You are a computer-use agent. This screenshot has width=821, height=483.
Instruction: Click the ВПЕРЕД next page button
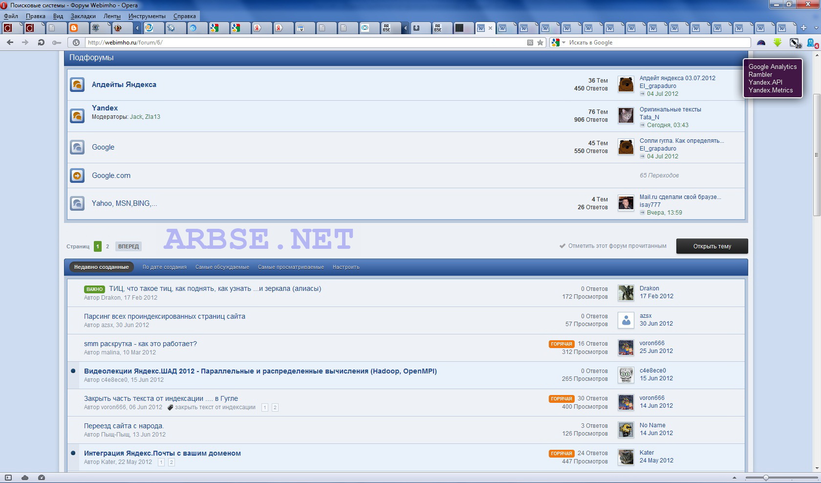[x=129, y=246]
